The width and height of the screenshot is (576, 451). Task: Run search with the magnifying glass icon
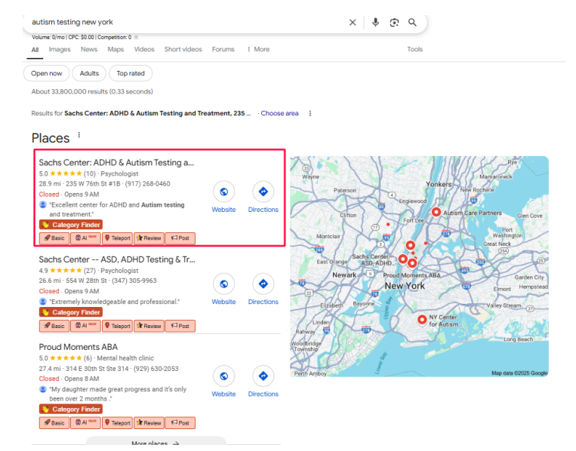(412, 23)
